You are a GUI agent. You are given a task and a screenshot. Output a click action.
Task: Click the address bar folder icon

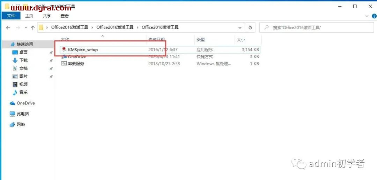[41, 27]
